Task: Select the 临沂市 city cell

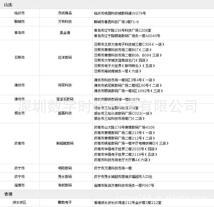Action: (19, 13)
